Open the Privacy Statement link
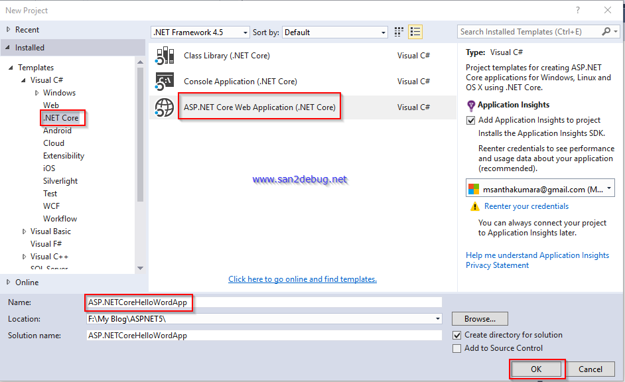Screen dimensions: 625x382 click(x=497, y=265)
